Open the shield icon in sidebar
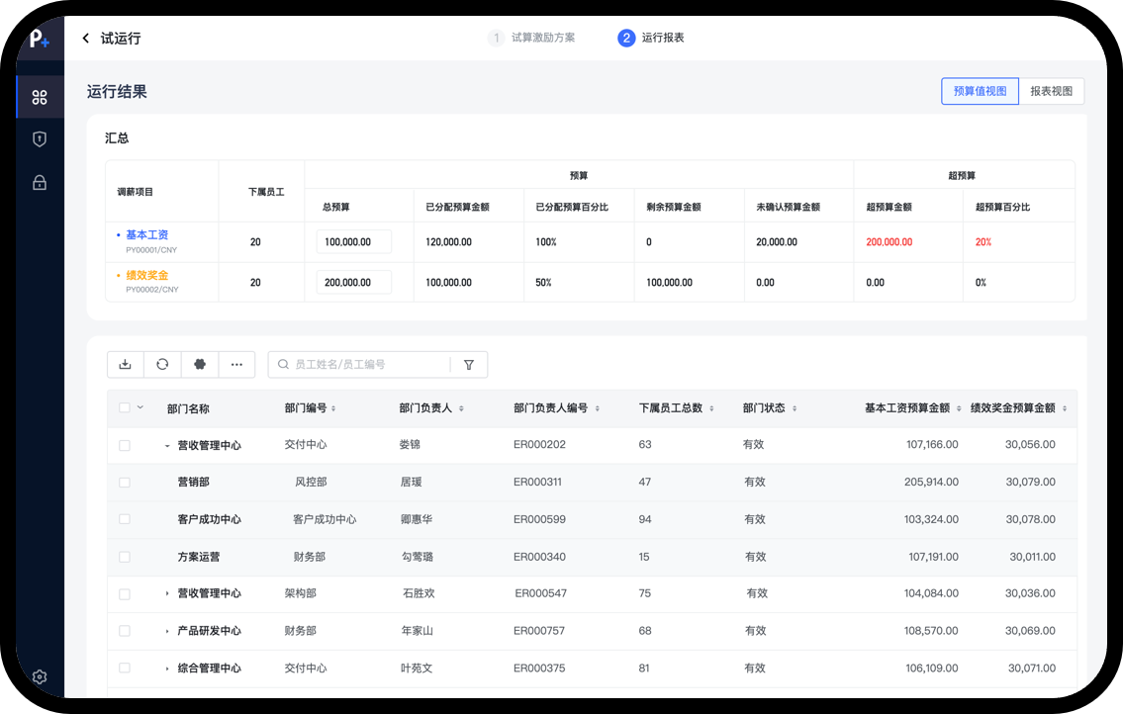Screen dimensions: 1123x714 coord(40,139)
